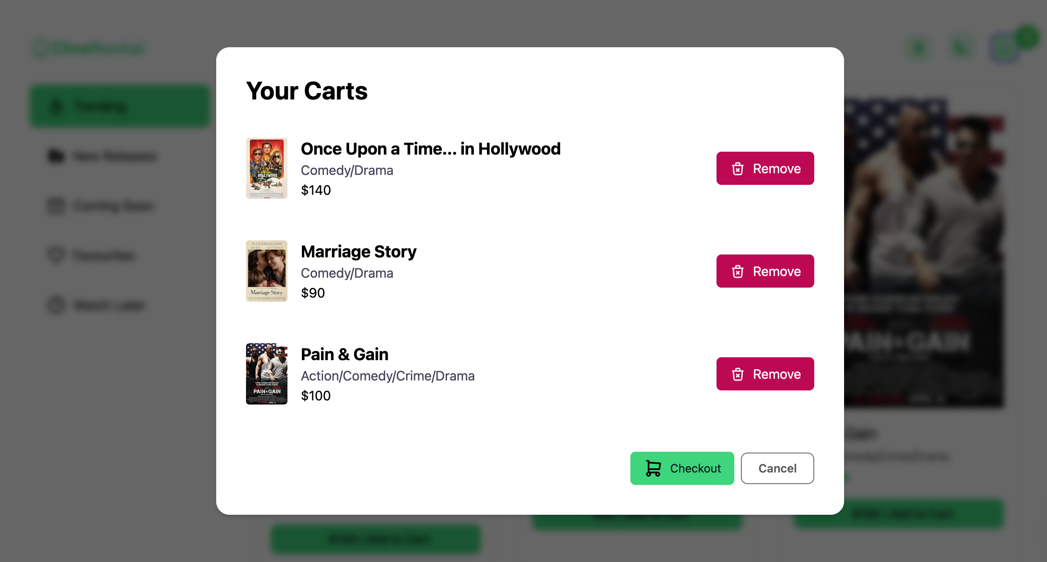1047x562 pixels.
Task: Remove Marriage Story from the cart
Action: (765, 271)
